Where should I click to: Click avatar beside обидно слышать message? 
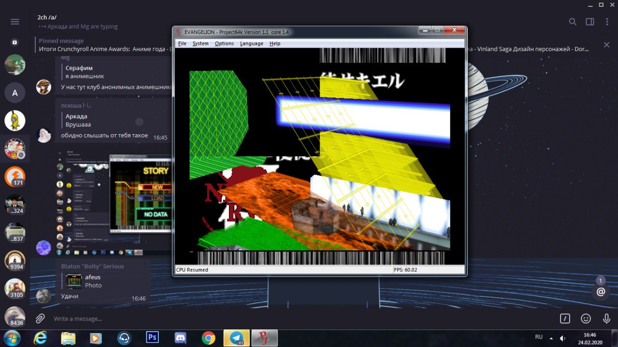pos(43,135)
